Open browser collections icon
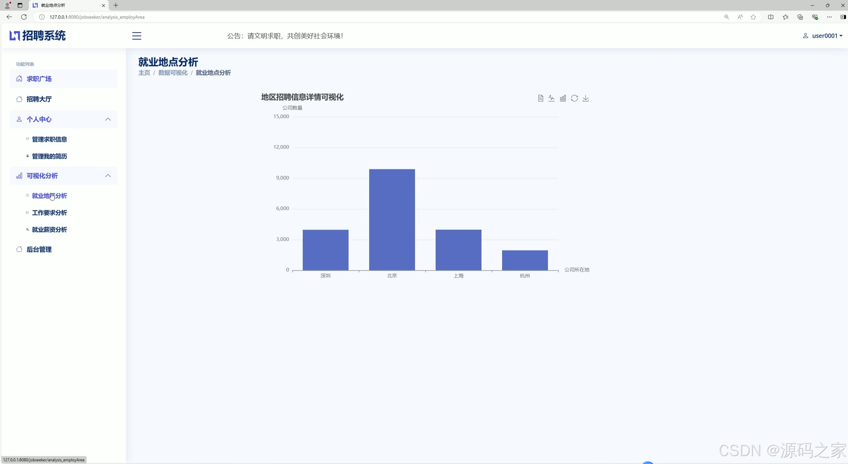Viewport: 848px width, 464px height. pos(800,17)
